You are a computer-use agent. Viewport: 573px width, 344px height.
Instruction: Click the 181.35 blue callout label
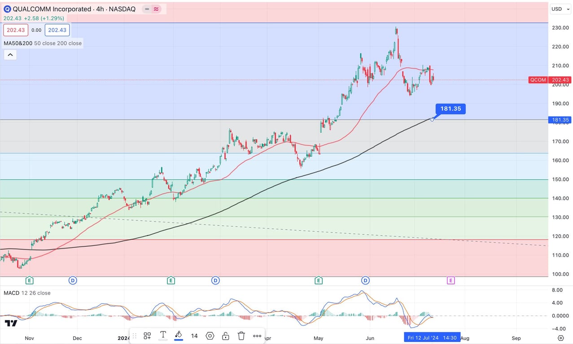tap(451, 109)
